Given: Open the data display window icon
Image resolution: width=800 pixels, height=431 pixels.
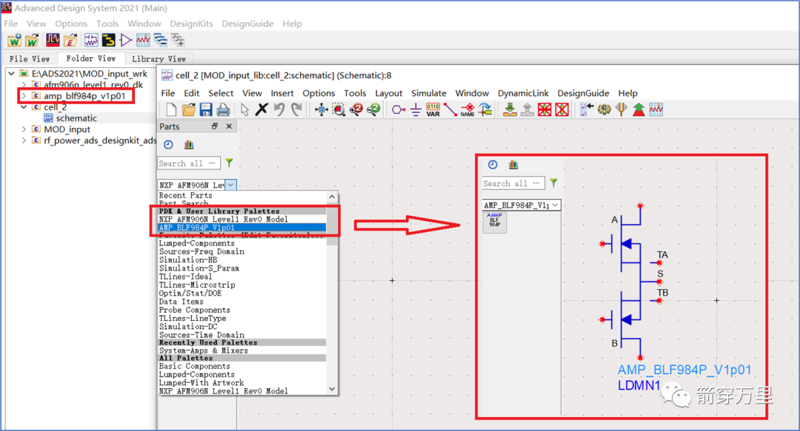Looking at the screenshot, I should (656, 110).
